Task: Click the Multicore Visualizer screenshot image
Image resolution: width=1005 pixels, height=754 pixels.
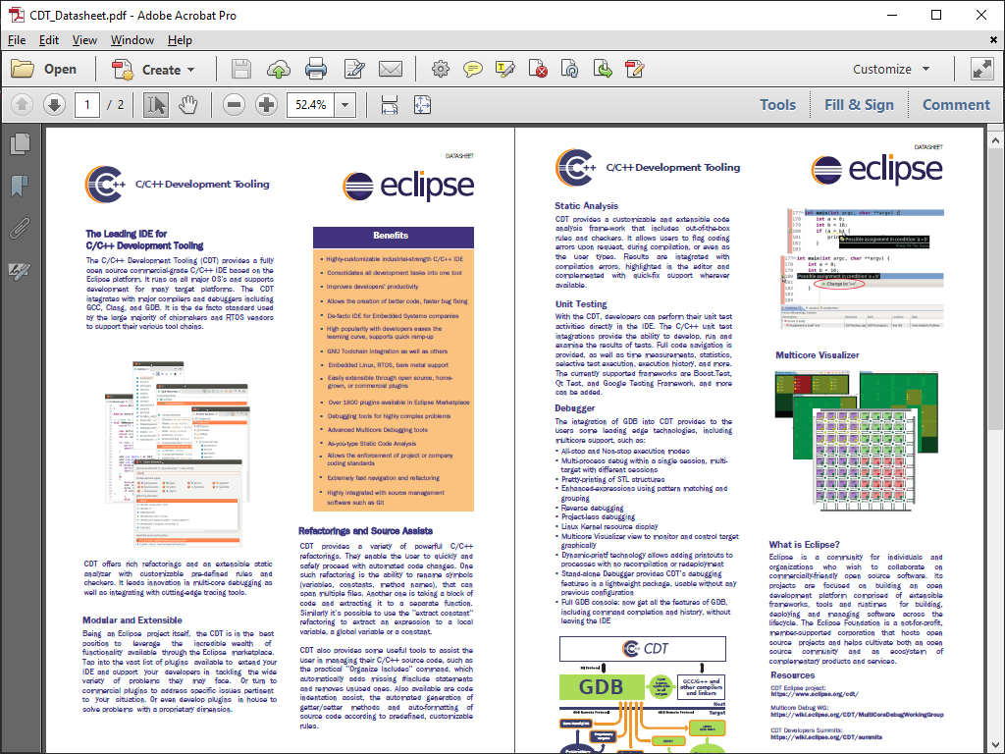Action: [x=856, y=441]
